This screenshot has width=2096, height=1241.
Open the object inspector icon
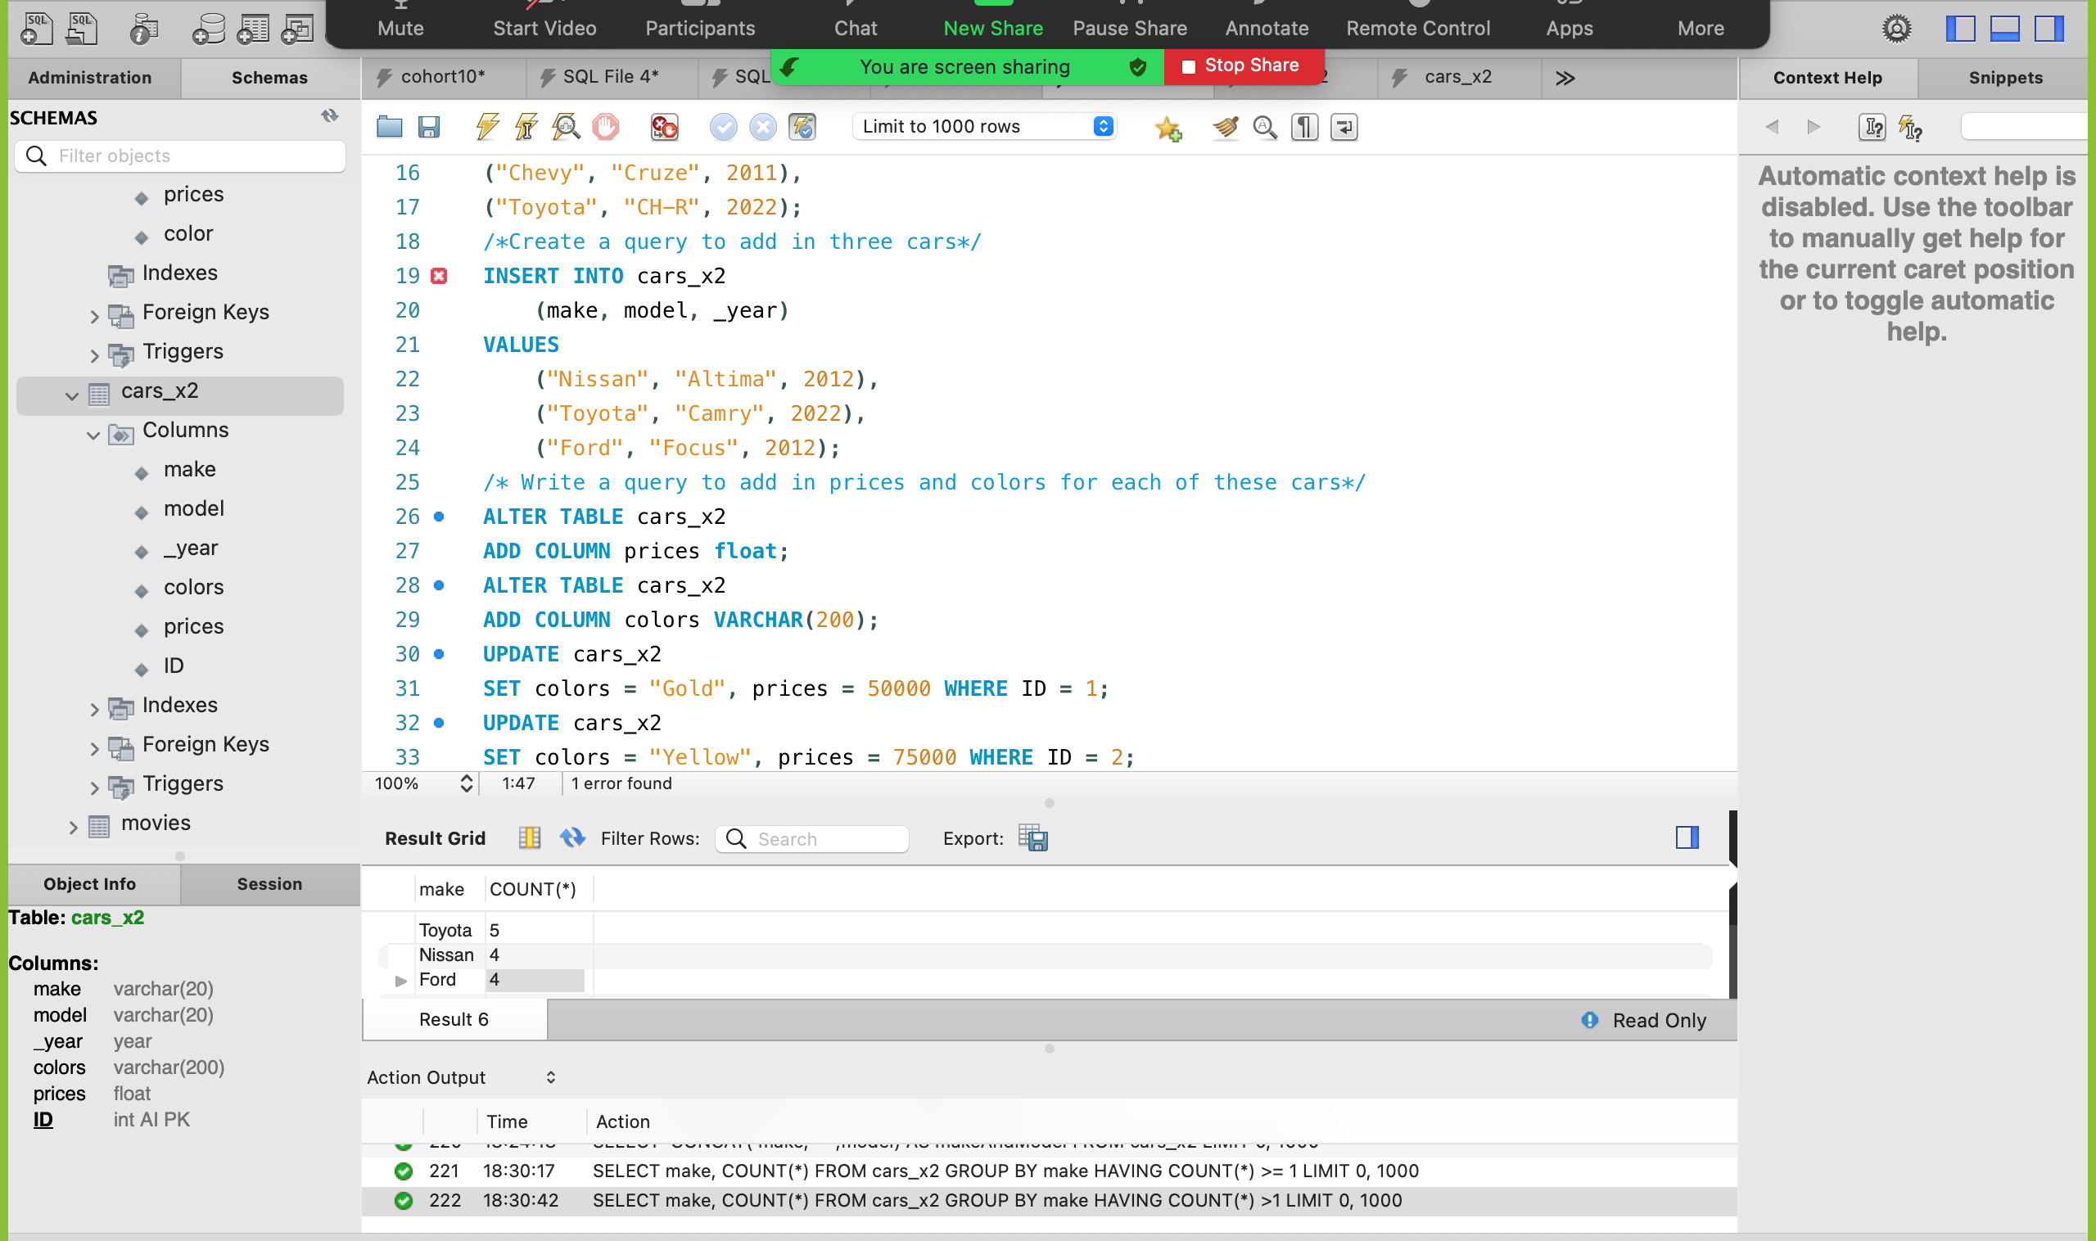(x=144, y=29)
